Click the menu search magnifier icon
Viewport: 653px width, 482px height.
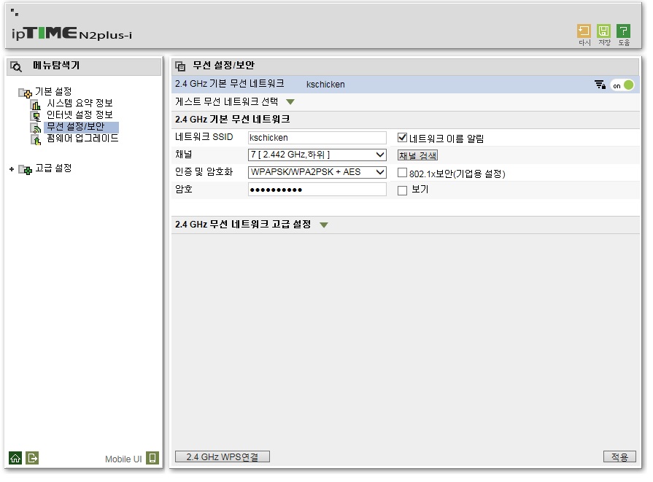(x=16, y=66)
